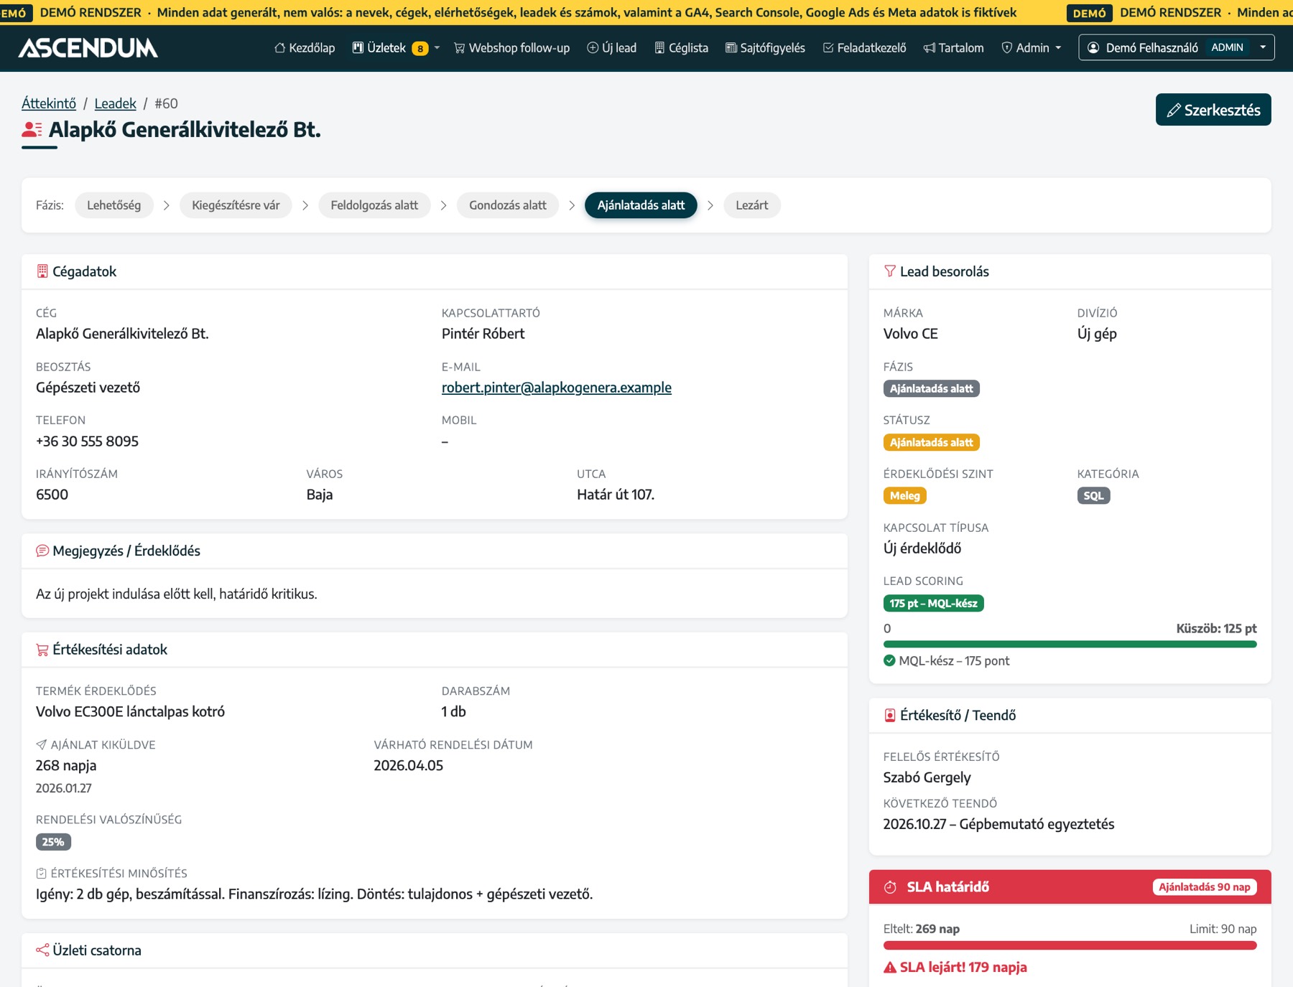The height and width of the screenshot is (987, 1293).
Task: Select the Lehetőség phase pill
Action: click(114, 205)
